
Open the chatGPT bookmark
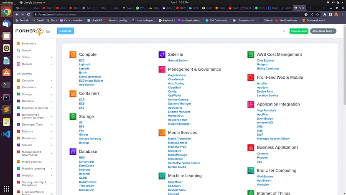[95, 21]
